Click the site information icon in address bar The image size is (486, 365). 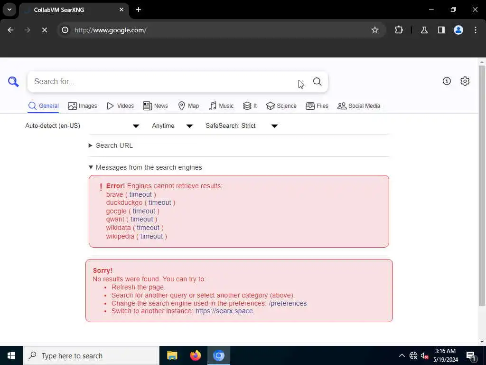[65, 30]
